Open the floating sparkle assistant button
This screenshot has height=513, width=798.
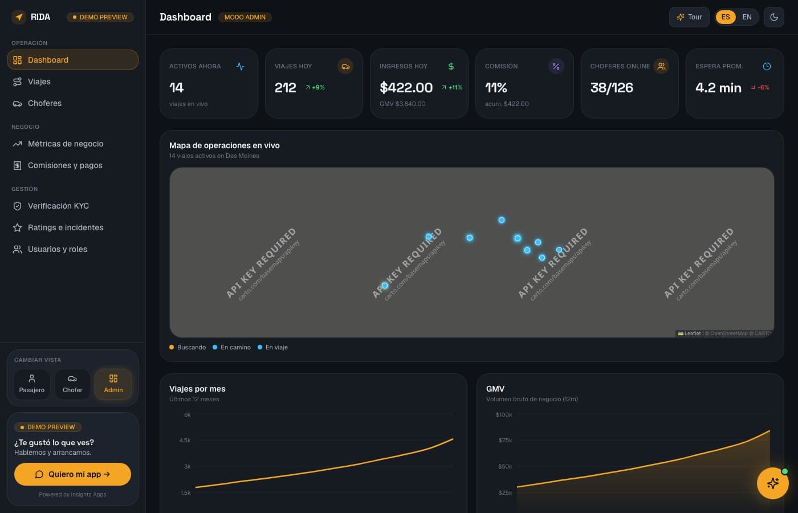tap(773, 483)
